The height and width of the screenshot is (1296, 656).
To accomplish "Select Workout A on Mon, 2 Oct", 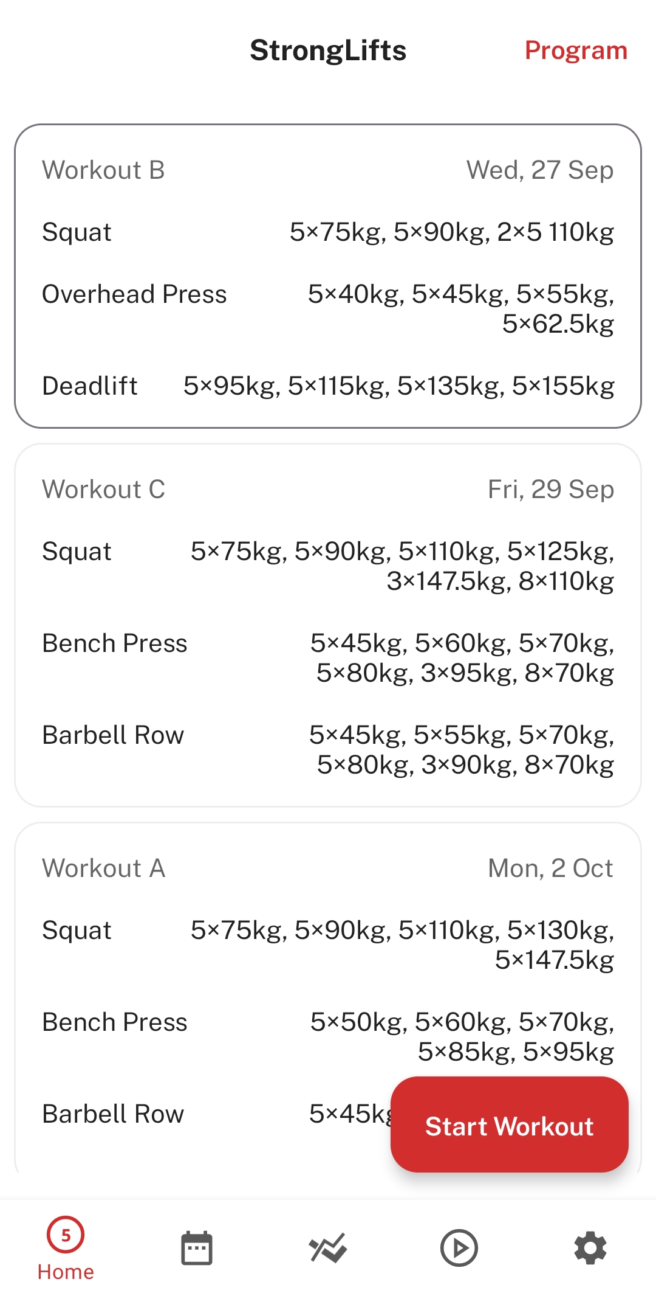I will tap(103, 868).
